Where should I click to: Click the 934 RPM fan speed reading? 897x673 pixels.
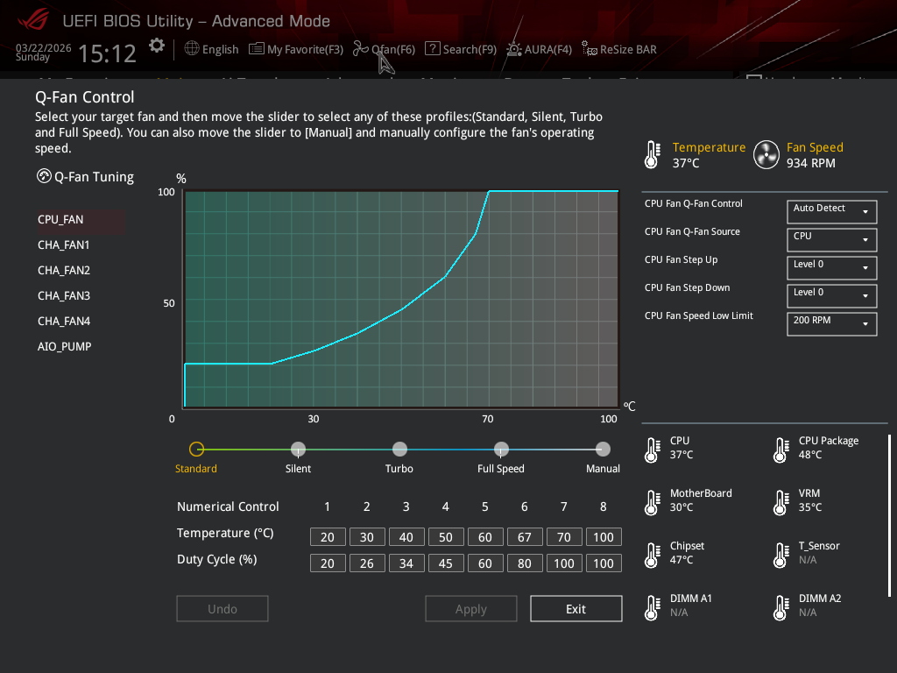810,163
